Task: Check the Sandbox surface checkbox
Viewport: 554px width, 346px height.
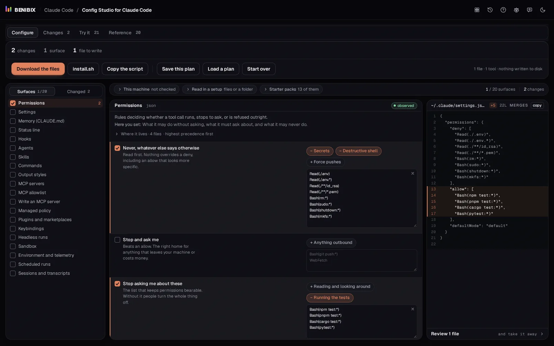Action: pos(13,246)
